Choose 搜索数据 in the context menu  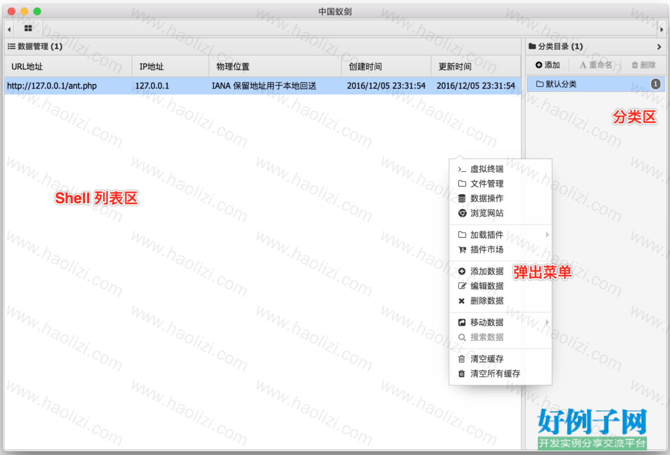[x=500, y=337]
